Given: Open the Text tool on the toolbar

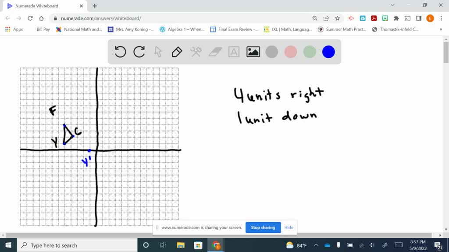Looking at the screenshot, I should click(233, 52).
